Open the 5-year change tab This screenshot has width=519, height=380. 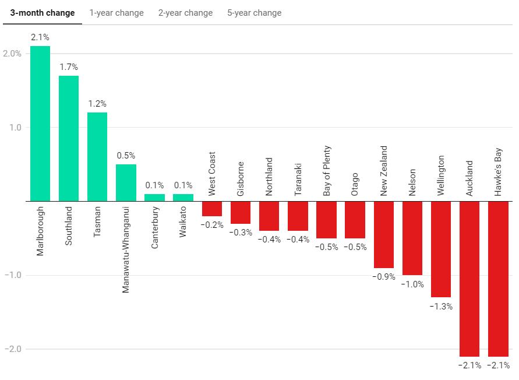(x=255, y=13)
